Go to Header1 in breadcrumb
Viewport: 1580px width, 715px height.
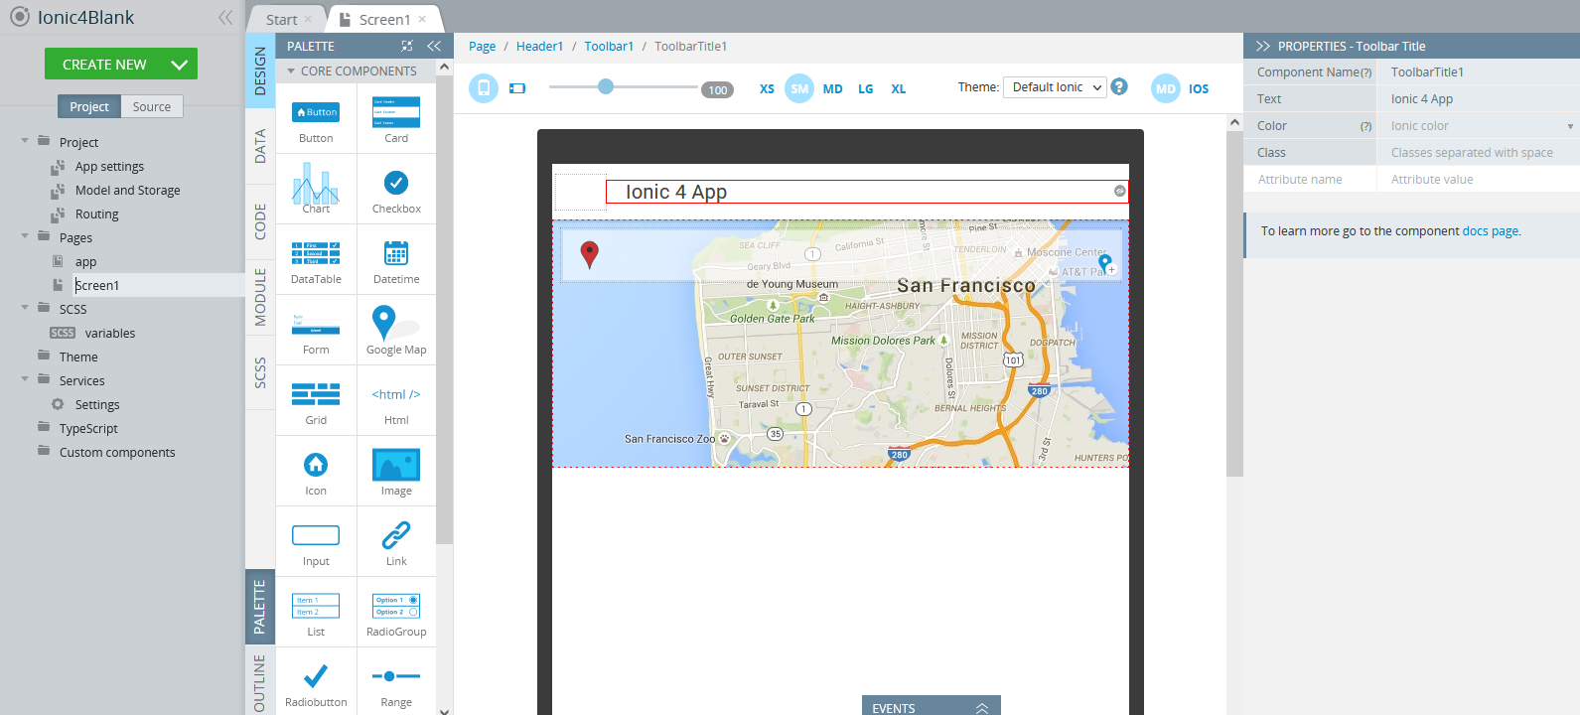(x=539, y=47)
